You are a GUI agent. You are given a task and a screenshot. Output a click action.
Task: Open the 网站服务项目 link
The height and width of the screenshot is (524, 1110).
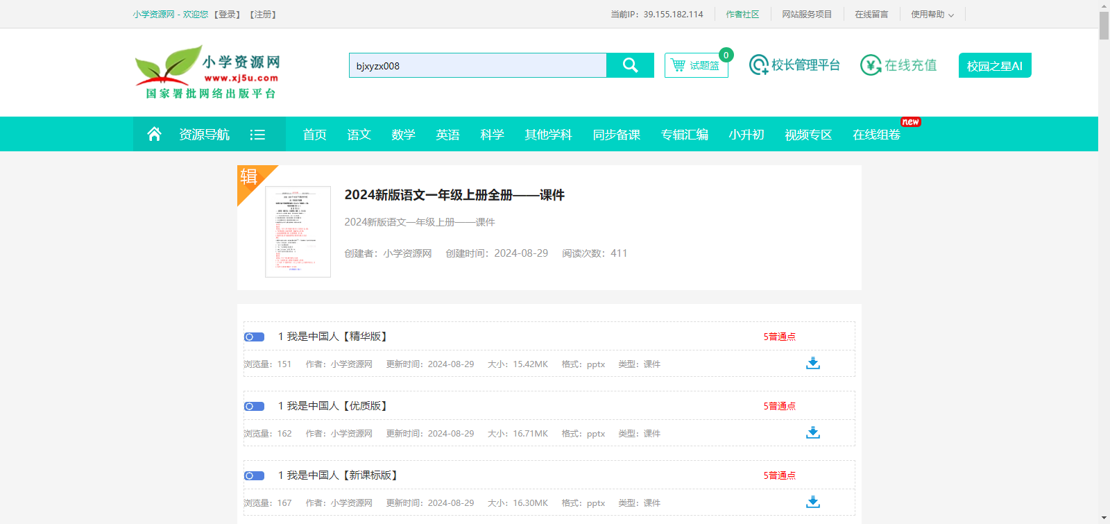tap(807, 15)
